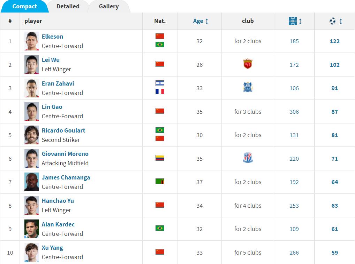The image size is (355, 264).
Task: Switch to the Detailed tab
Action: pos(68,6)
